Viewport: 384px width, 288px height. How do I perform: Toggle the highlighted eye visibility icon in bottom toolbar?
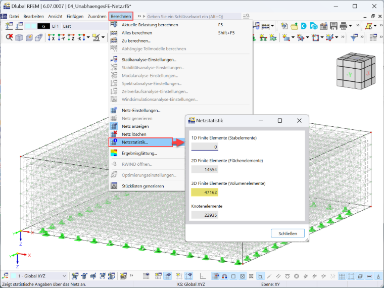tap(168, 276)
